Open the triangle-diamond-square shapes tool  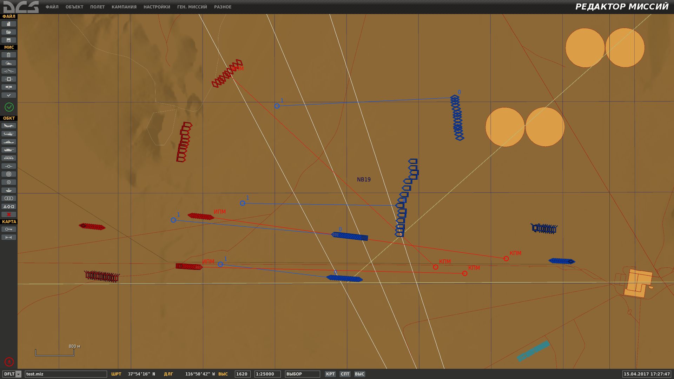(x=9, y=206)
